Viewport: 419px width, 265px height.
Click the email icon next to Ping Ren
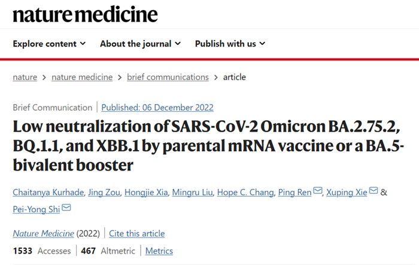(318, 191)
